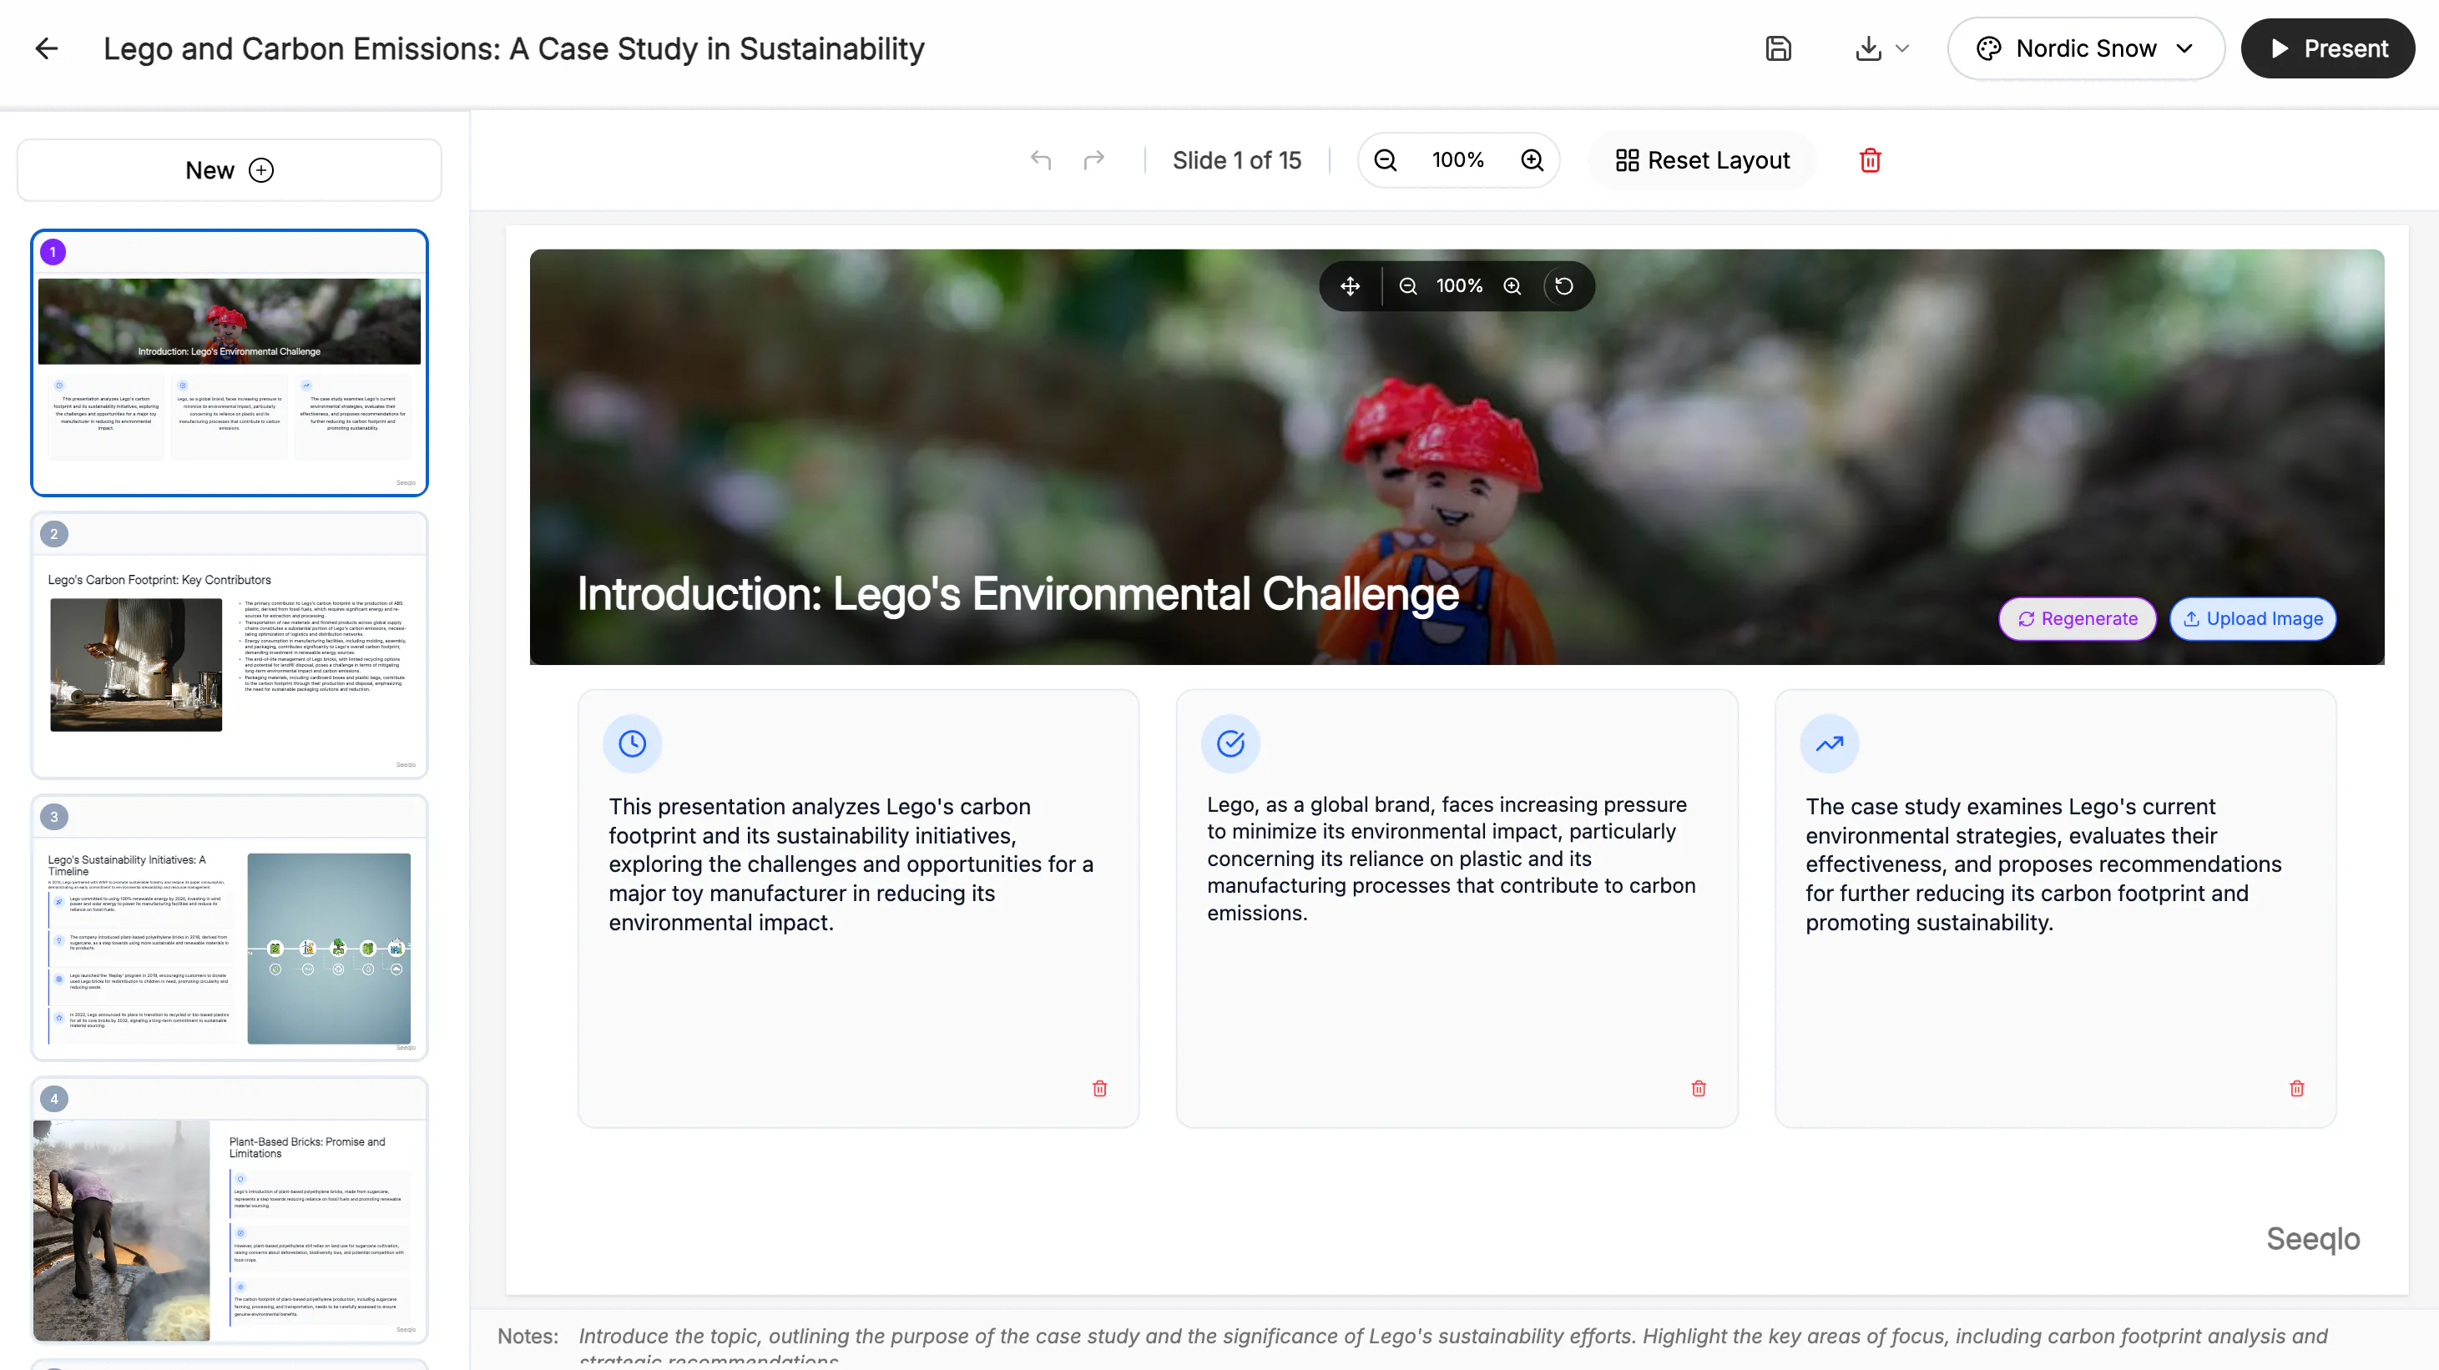Screen dimensions: 2439x1370
Task: Zoom in the header image
Action: [x=1512, y=285]
